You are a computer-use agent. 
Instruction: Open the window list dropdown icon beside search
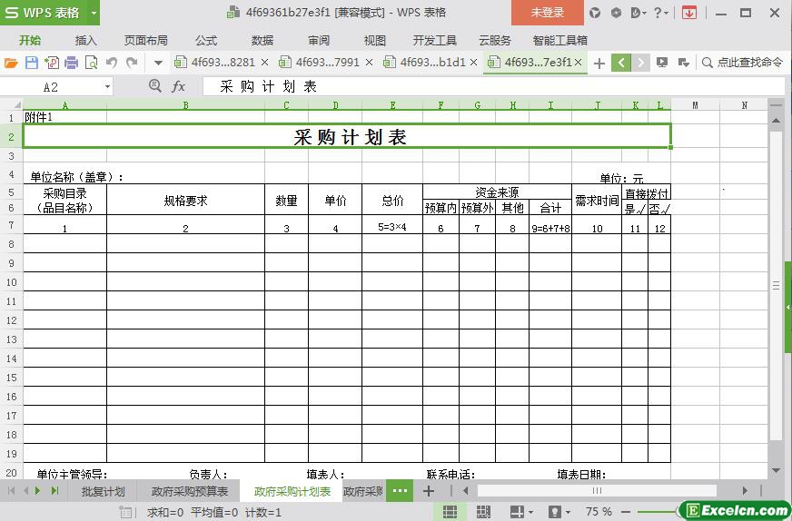[x=683, y=63]
